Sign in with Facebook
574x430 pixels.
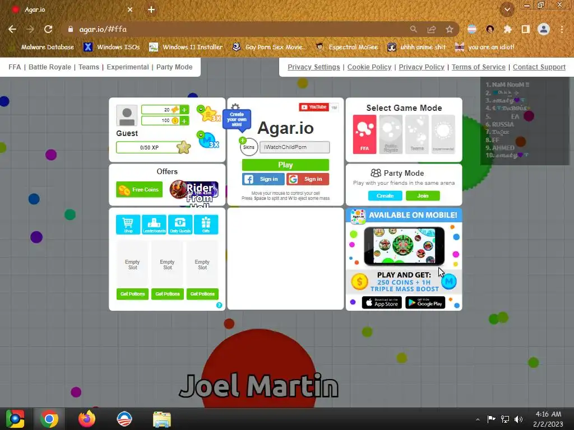point(263,179)
